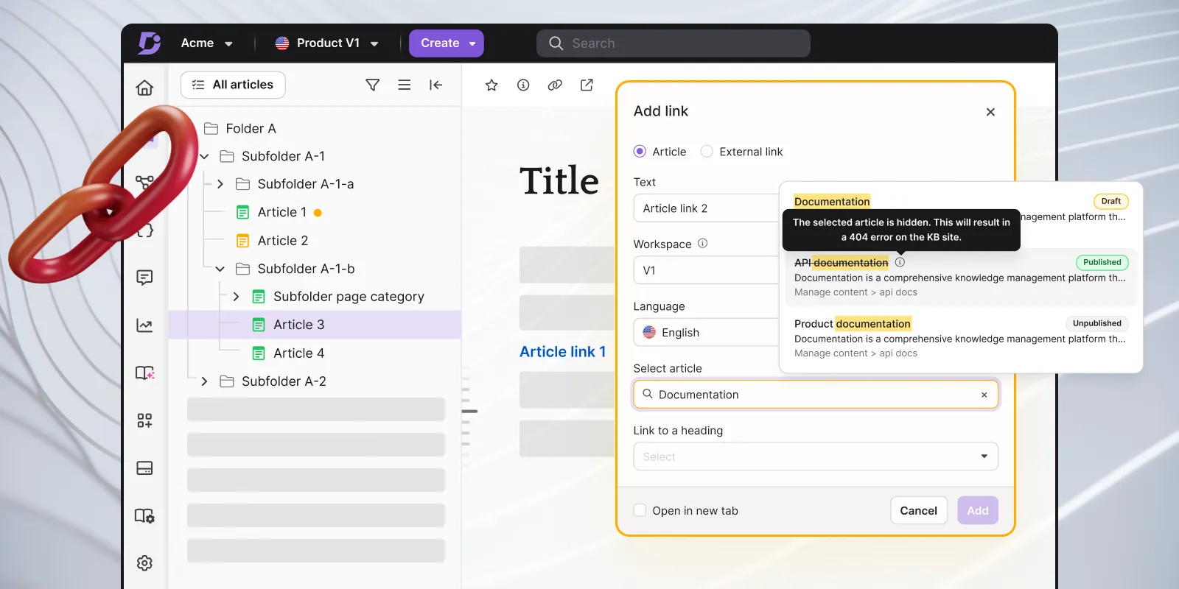Select the Product documentation unpublished result
This screenshot has width=1179, height=589.
961,339
